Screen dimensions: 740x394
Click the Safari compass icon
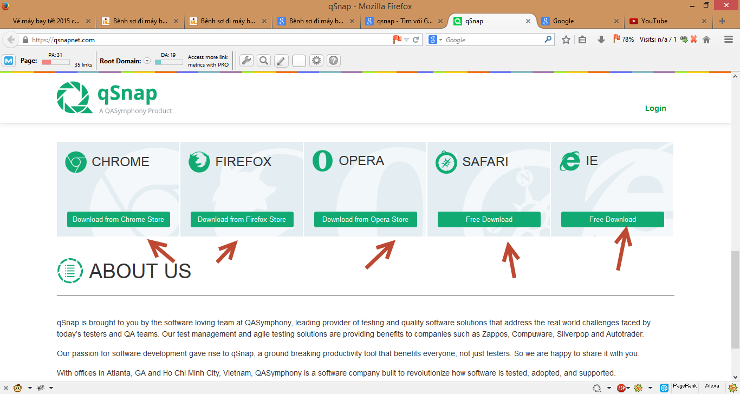446,162
